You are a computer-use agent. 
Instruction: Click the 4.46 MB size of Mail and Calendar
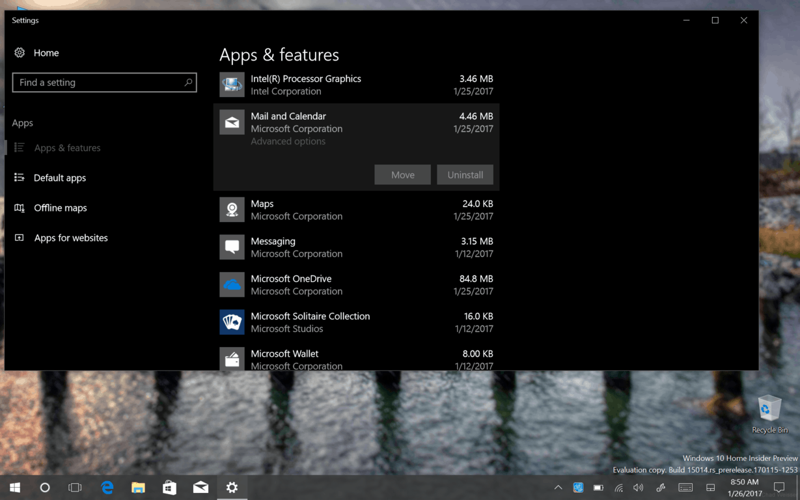(476, 116)
